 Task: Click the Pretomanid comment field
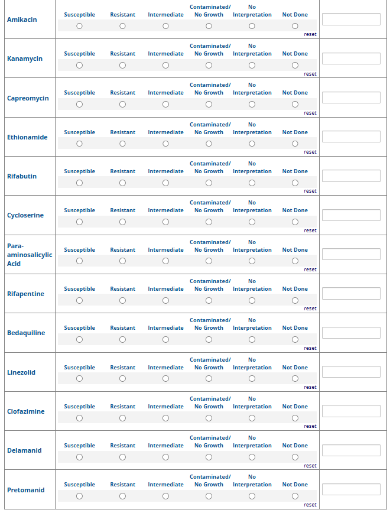tap(351, 489)
